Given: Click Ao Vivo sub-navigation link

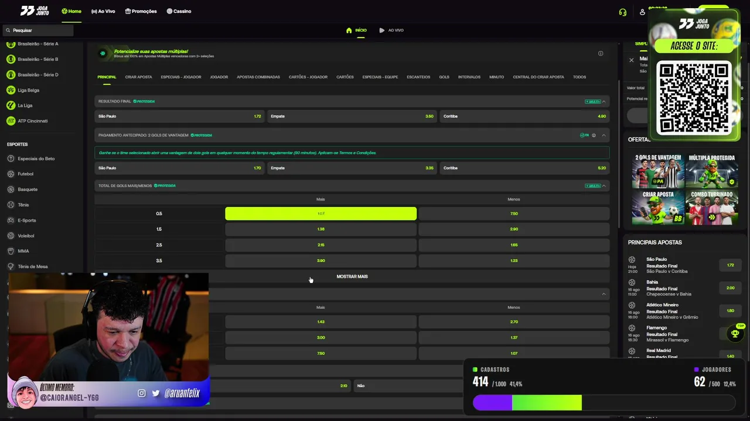Looking at the screenshot, I should (x=391, y=30).
